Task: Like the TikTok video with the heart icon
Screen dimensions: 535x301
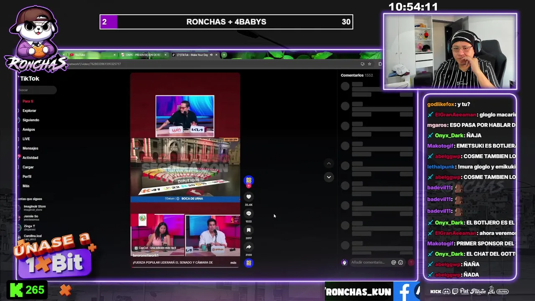Action: (x=249, y=196)
